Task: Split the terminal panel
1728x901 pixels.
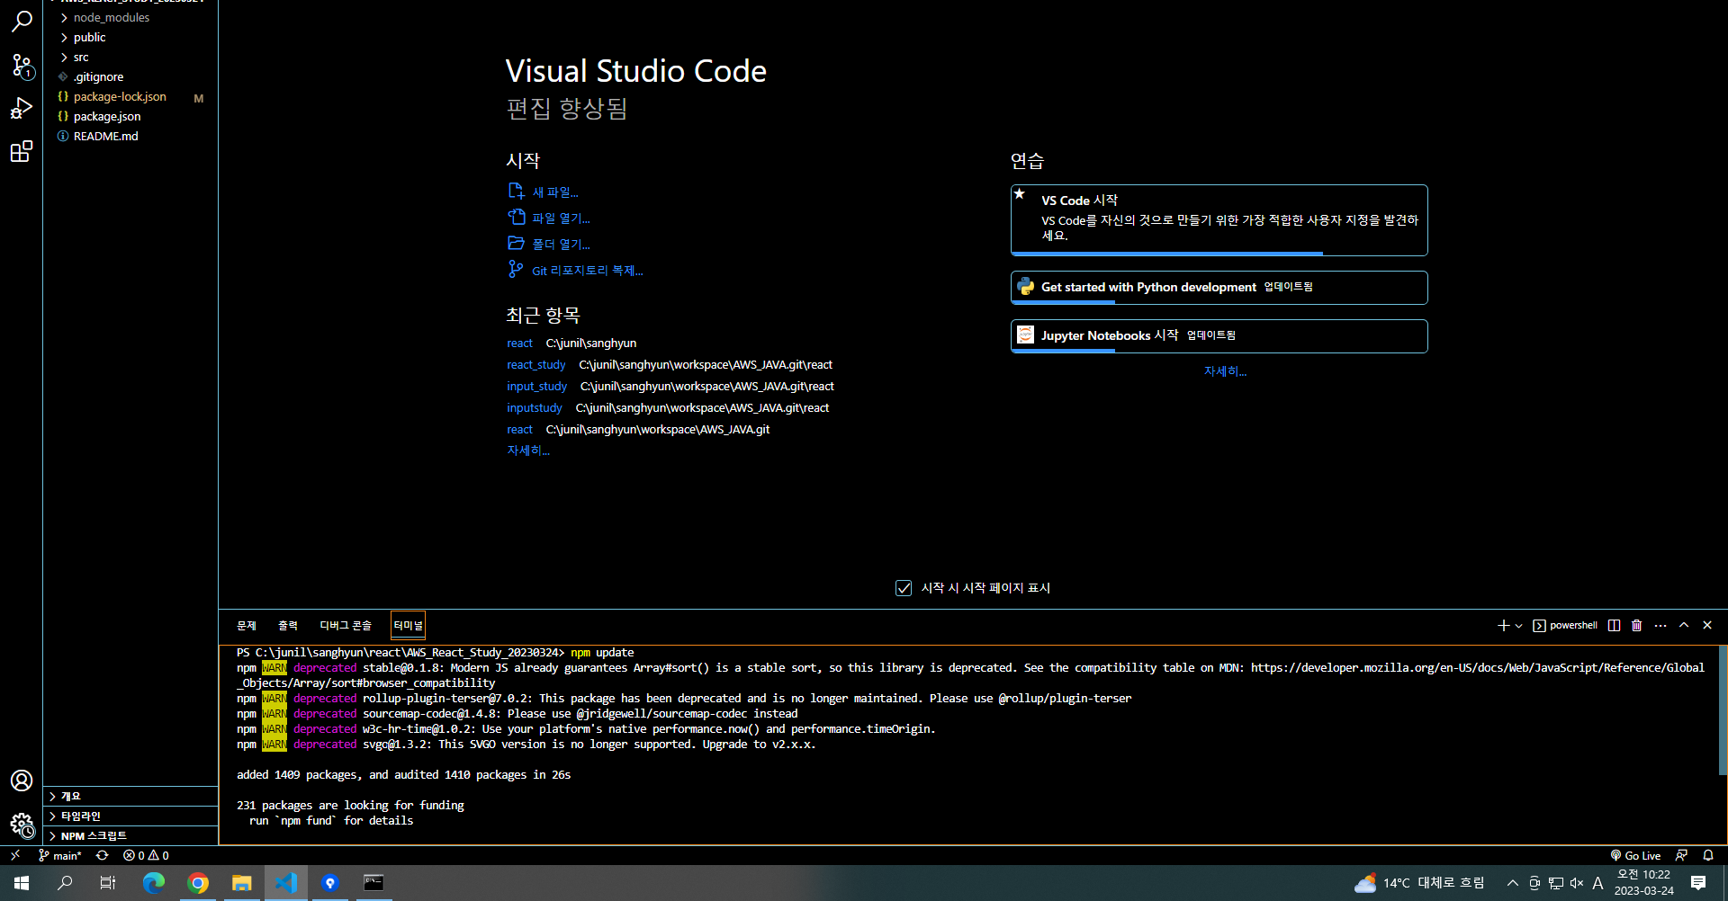Action: [x=1615, y=625]
